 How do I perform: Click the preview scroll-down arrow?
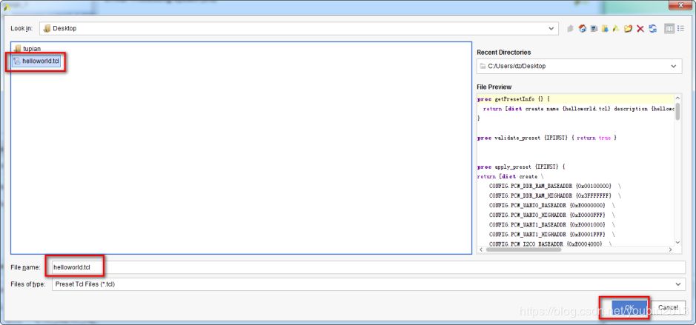pyautogui.click(x=677, y=242)
